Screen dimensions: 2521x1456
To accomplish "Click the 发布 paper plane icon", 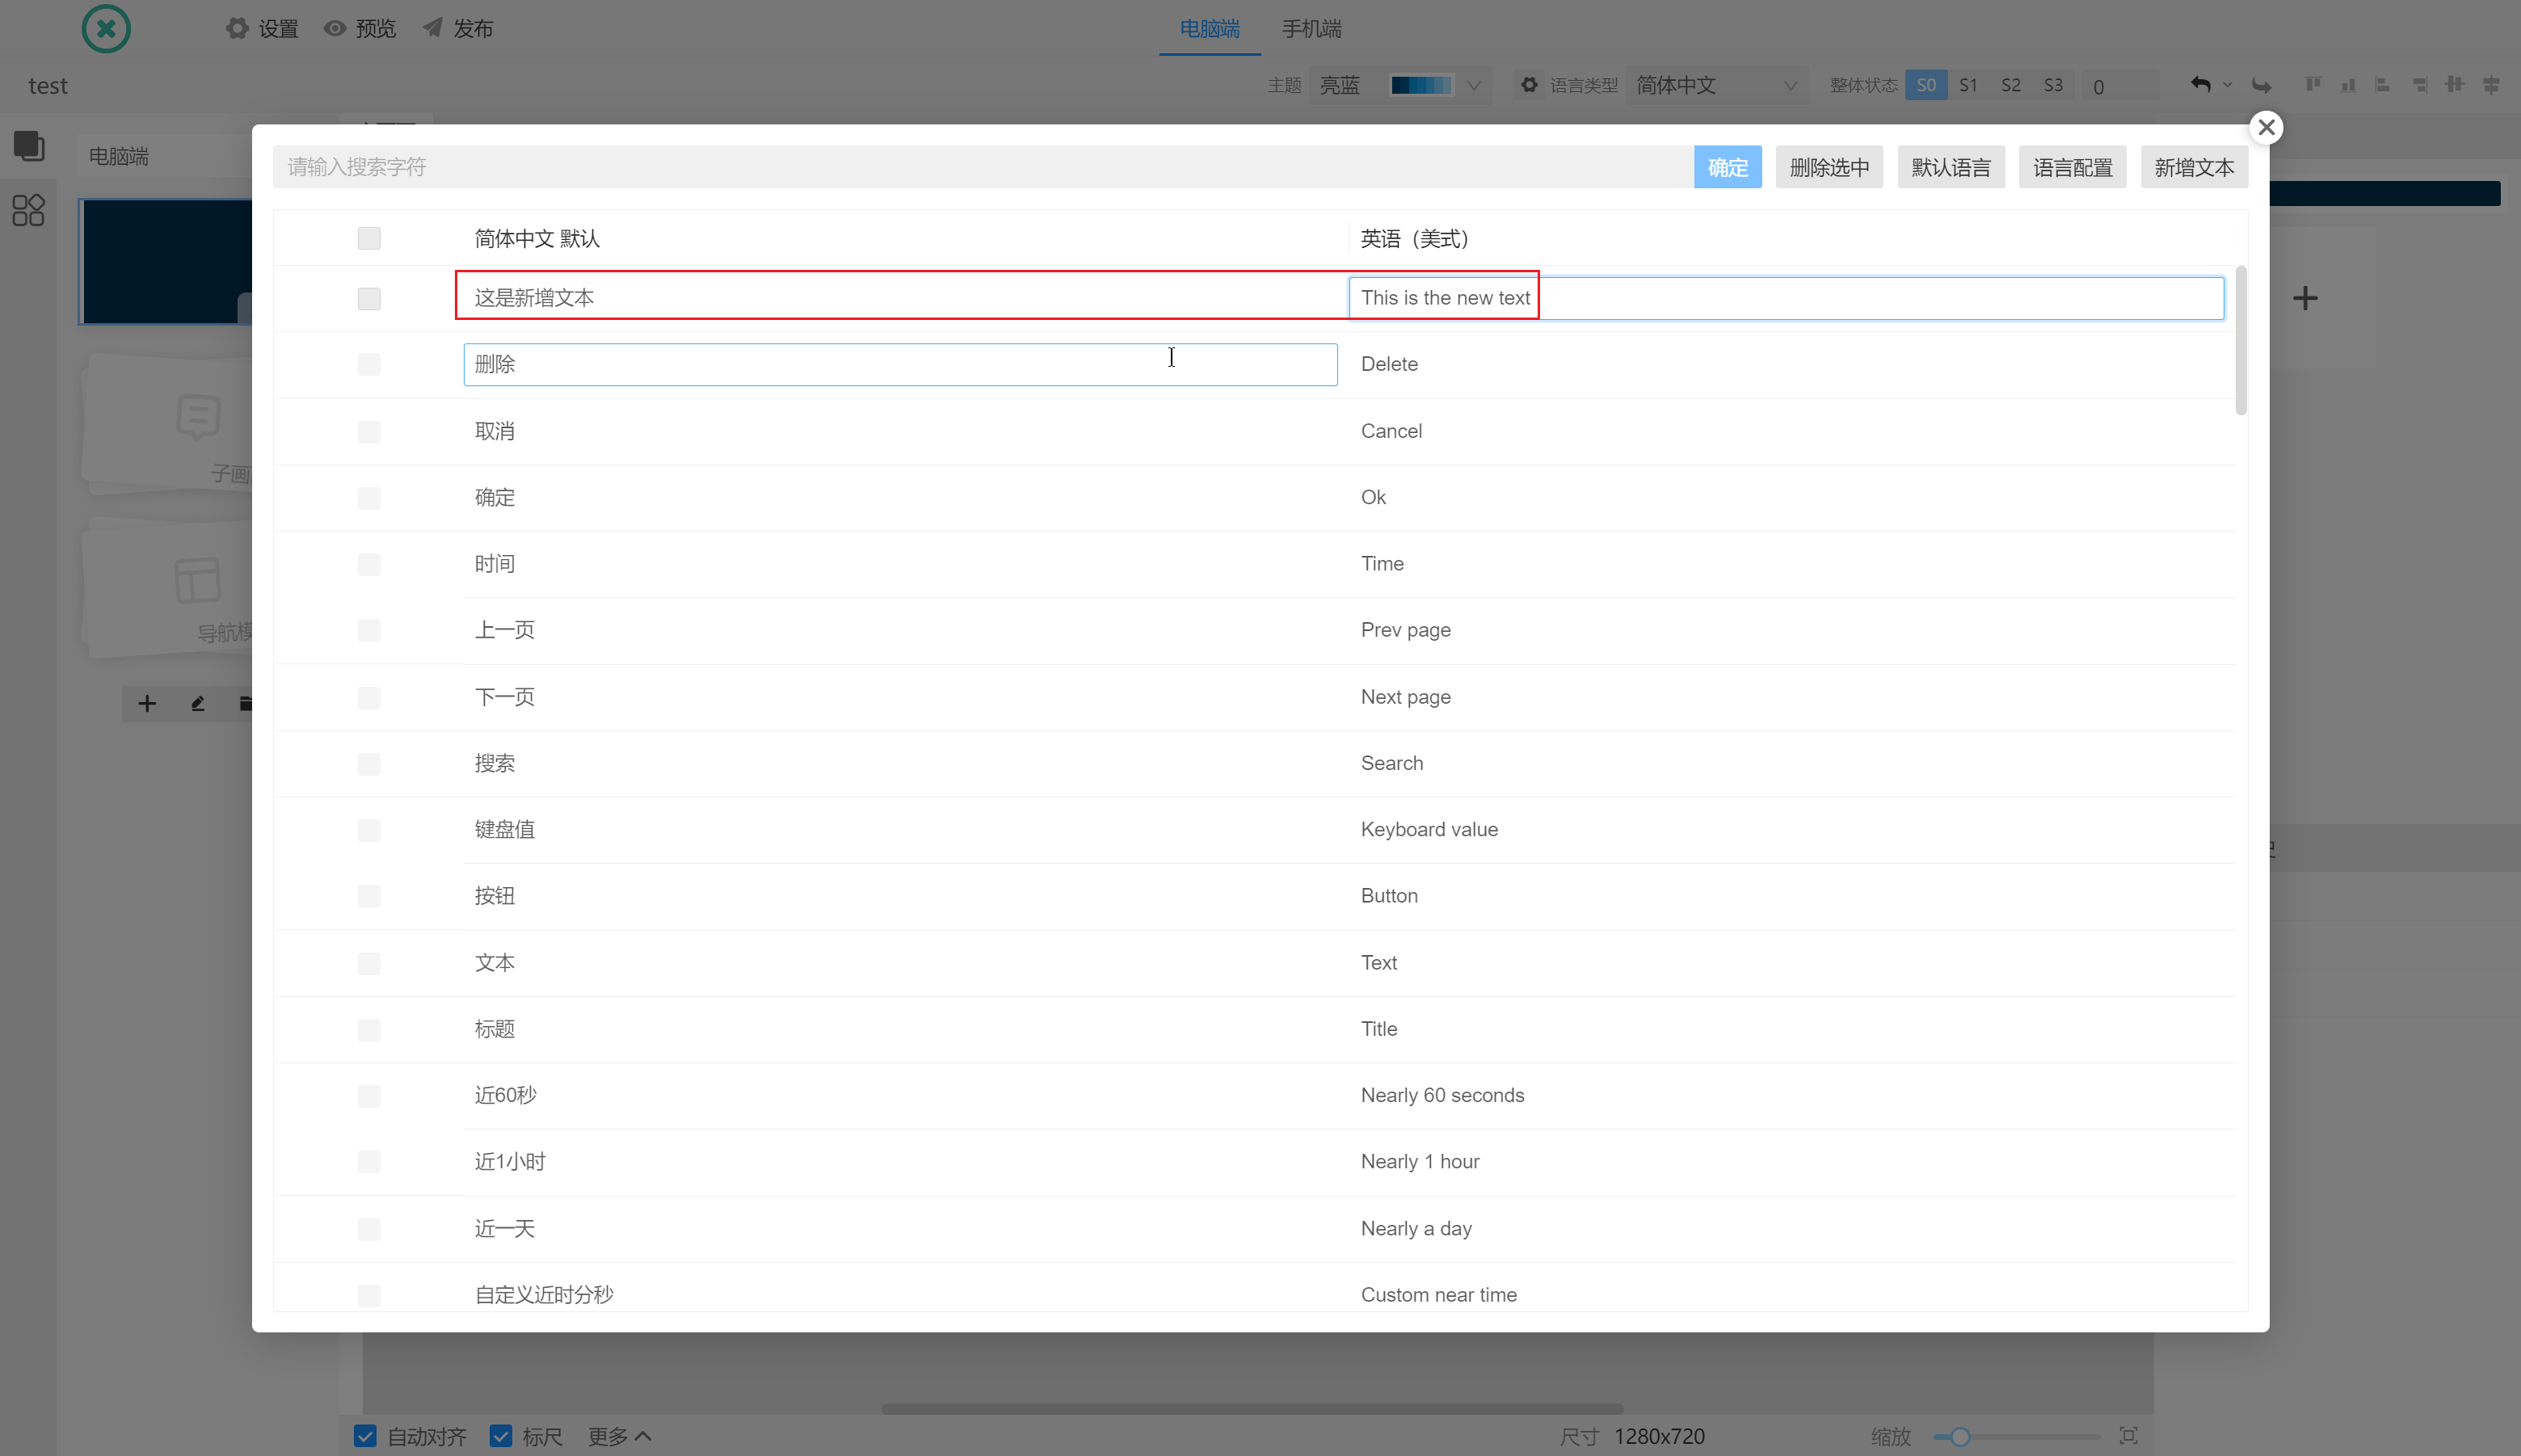I will coord(432,28).
